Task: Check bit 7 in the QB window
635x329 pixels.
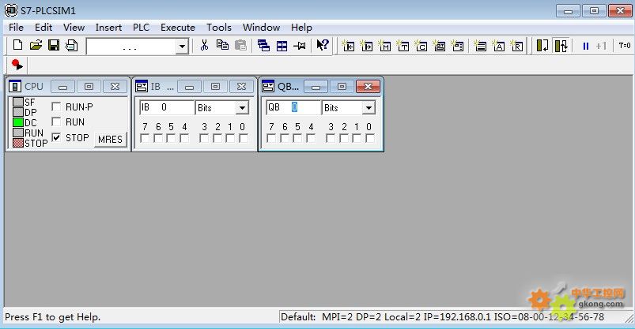Action: (271, 138)
